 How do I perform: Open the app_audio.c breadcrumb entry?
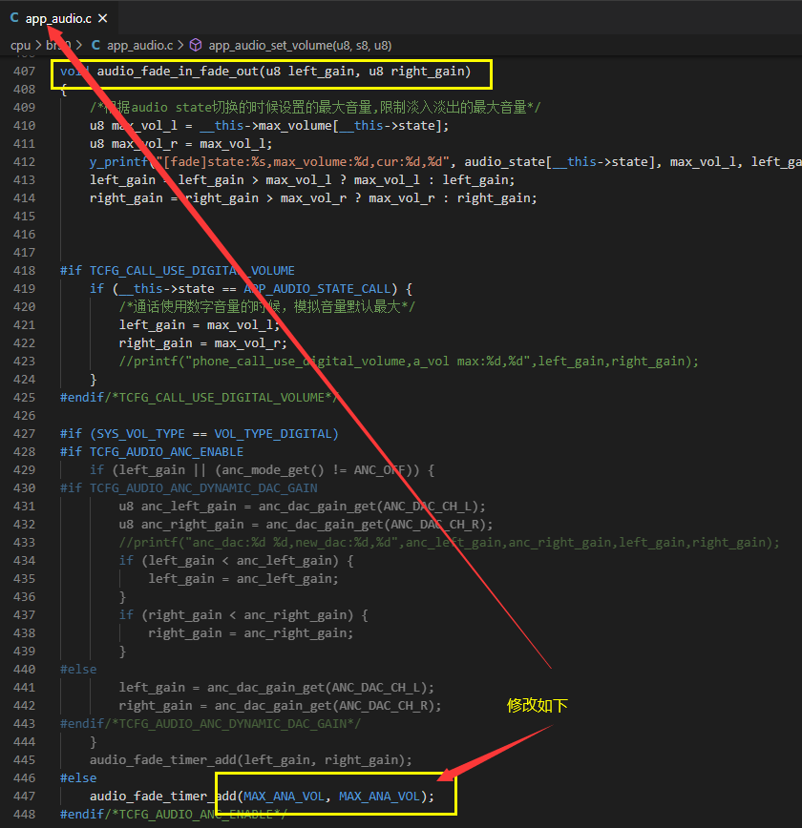click(x=140, y=46)
